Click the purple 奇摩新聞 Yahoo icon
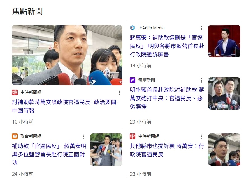This screenshot has width=246, height=182. 133,80
